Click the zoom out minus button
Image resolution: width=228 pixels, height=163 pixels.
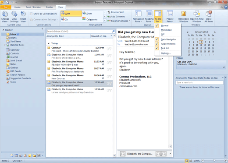point(203,161)
